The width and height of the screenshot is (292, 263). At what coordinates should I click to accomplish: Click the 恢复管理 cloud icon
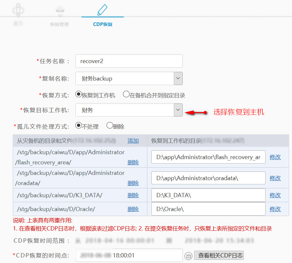coord(60,10)
